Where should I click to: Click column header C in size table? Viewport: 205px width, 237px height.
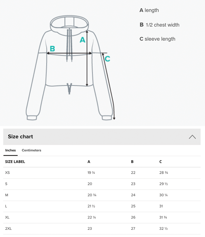pyautogui.click(x=161, y=162)
